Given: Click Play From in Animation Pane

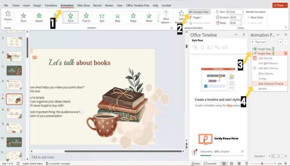Looking at the screenshot, I should (259, 42).
